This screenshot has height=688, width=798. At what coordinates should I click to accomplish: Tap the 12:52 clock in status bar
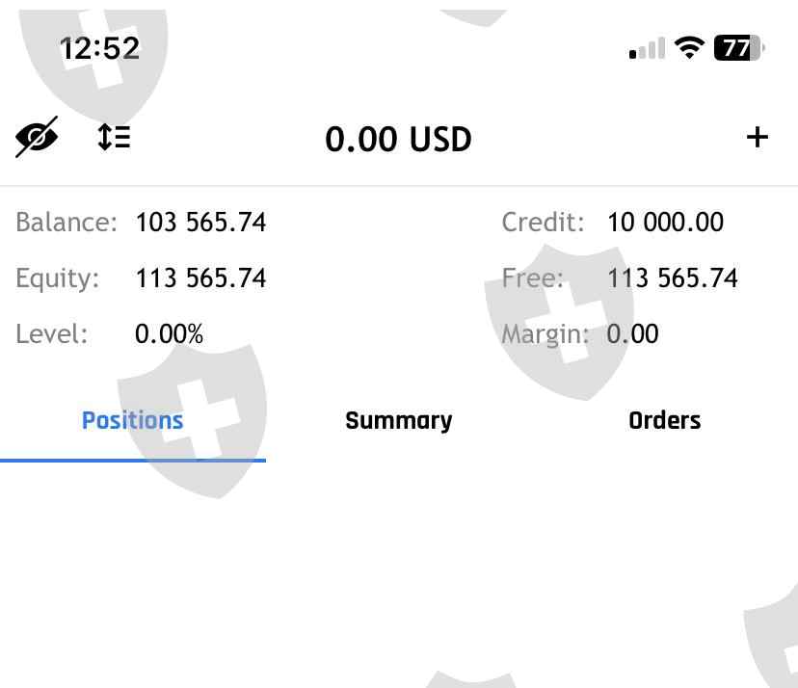click(99, 48)
